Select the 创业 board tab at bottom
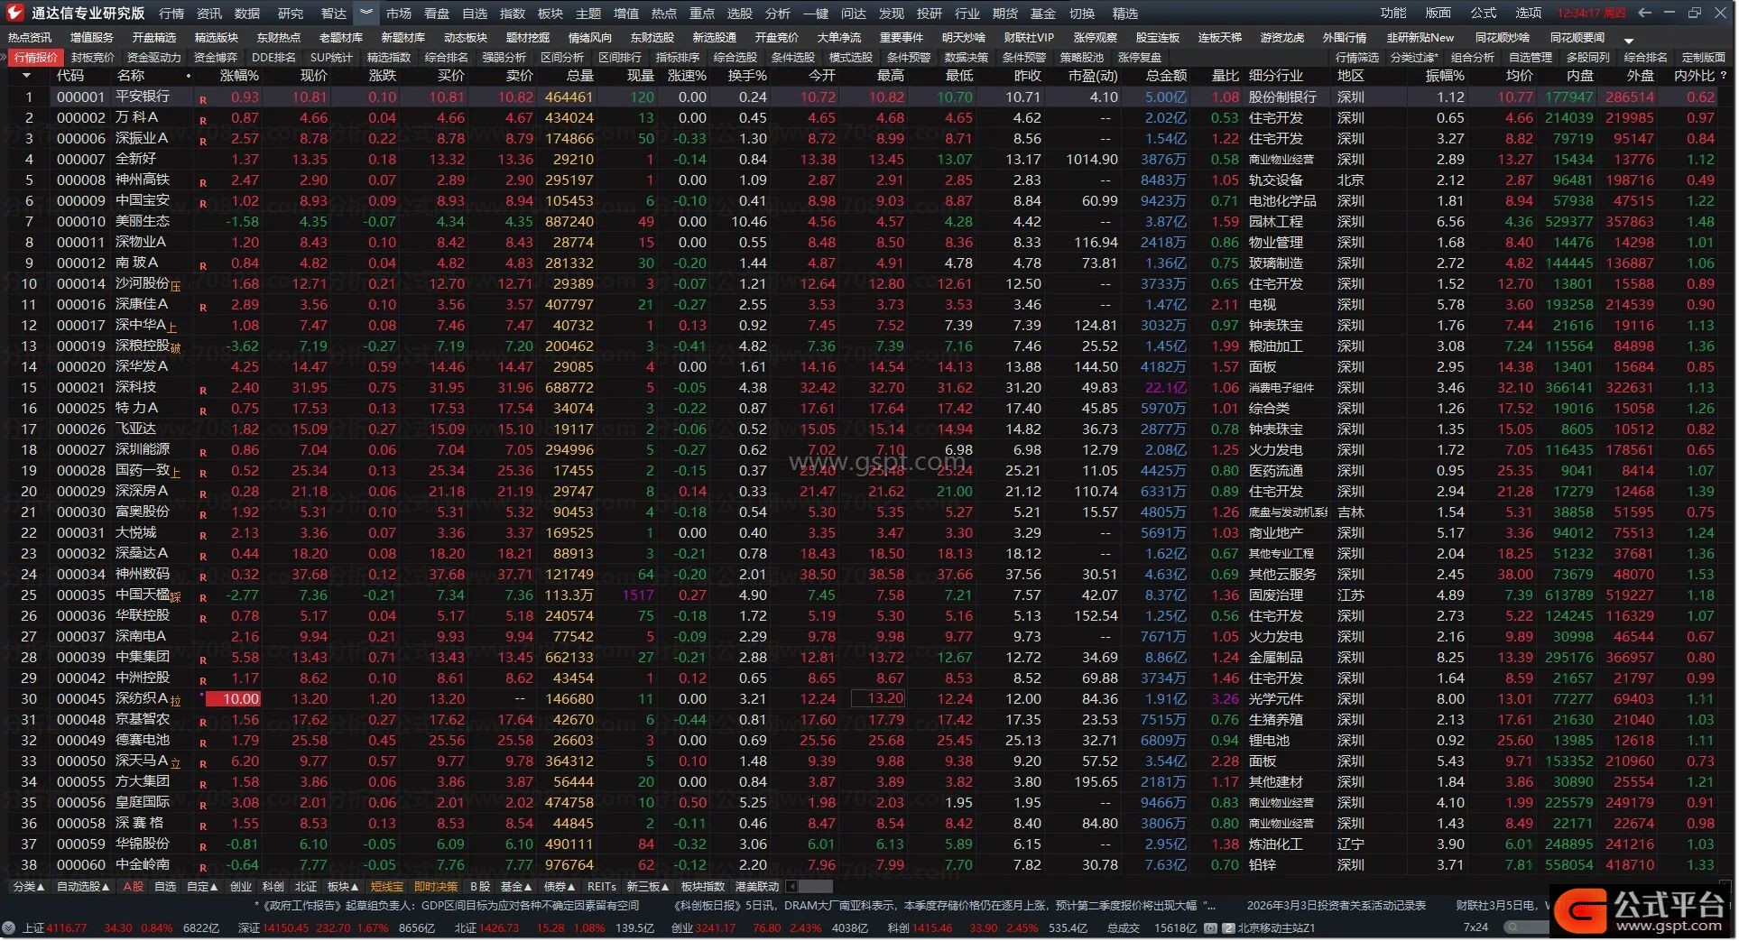 [241, 887]
